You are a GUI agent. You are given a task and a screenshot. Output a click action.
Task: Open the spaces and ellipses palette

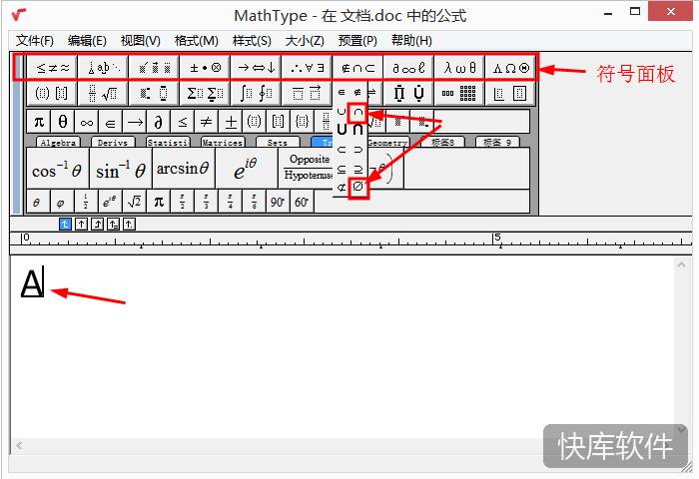(103, 68)
